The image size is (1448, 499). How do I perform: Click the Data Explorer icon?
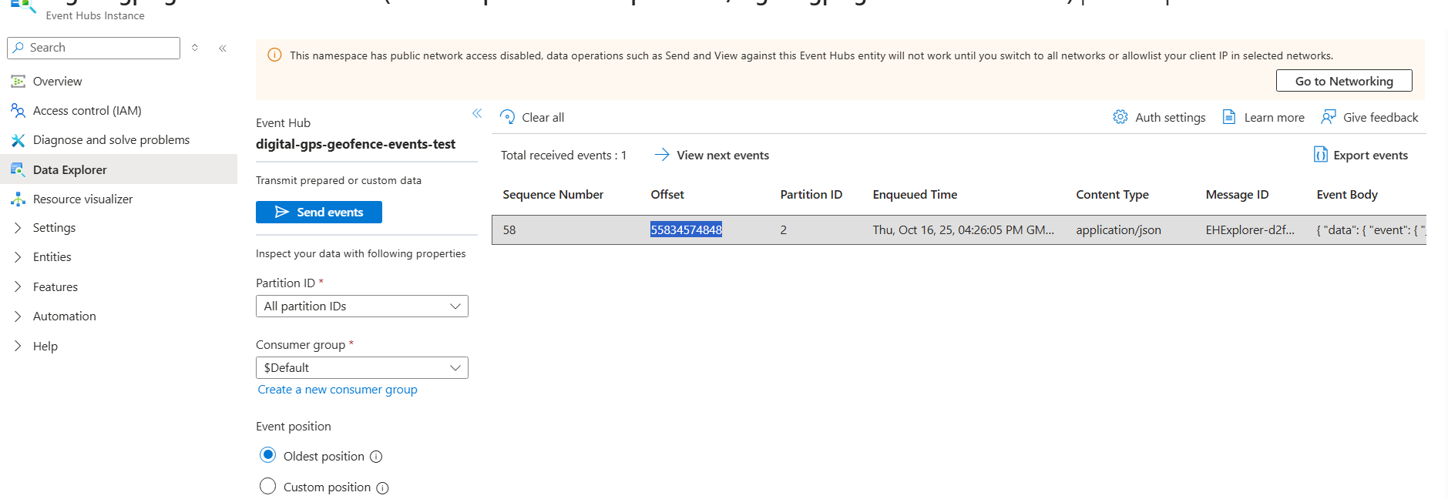[x=18, y=169]
